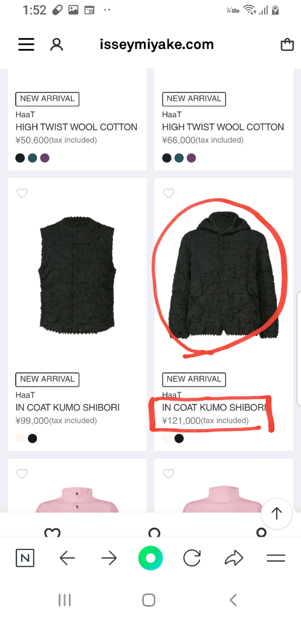Select black swatch on ¥99,000 vest
Screen dimensions: 301x619
click(x=33, y=439)
